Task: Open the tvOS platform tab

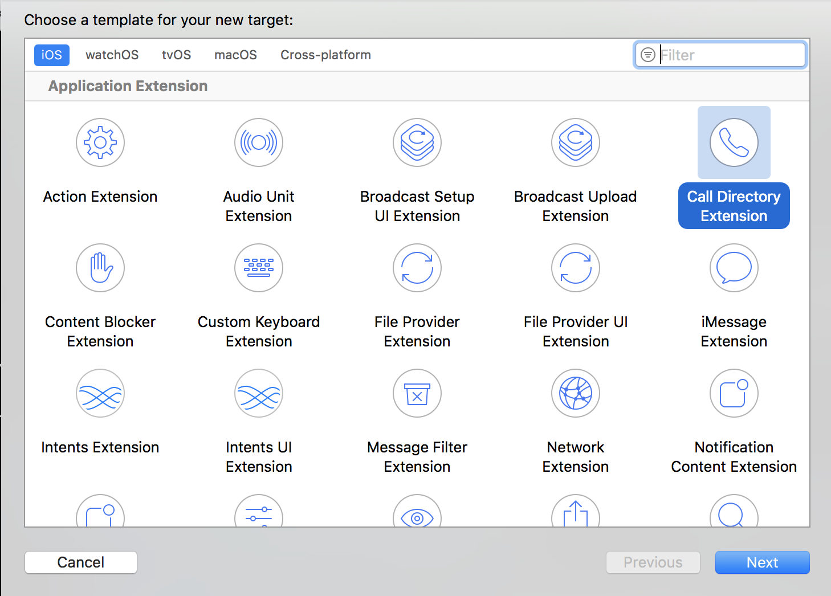Action: (177, 55)
